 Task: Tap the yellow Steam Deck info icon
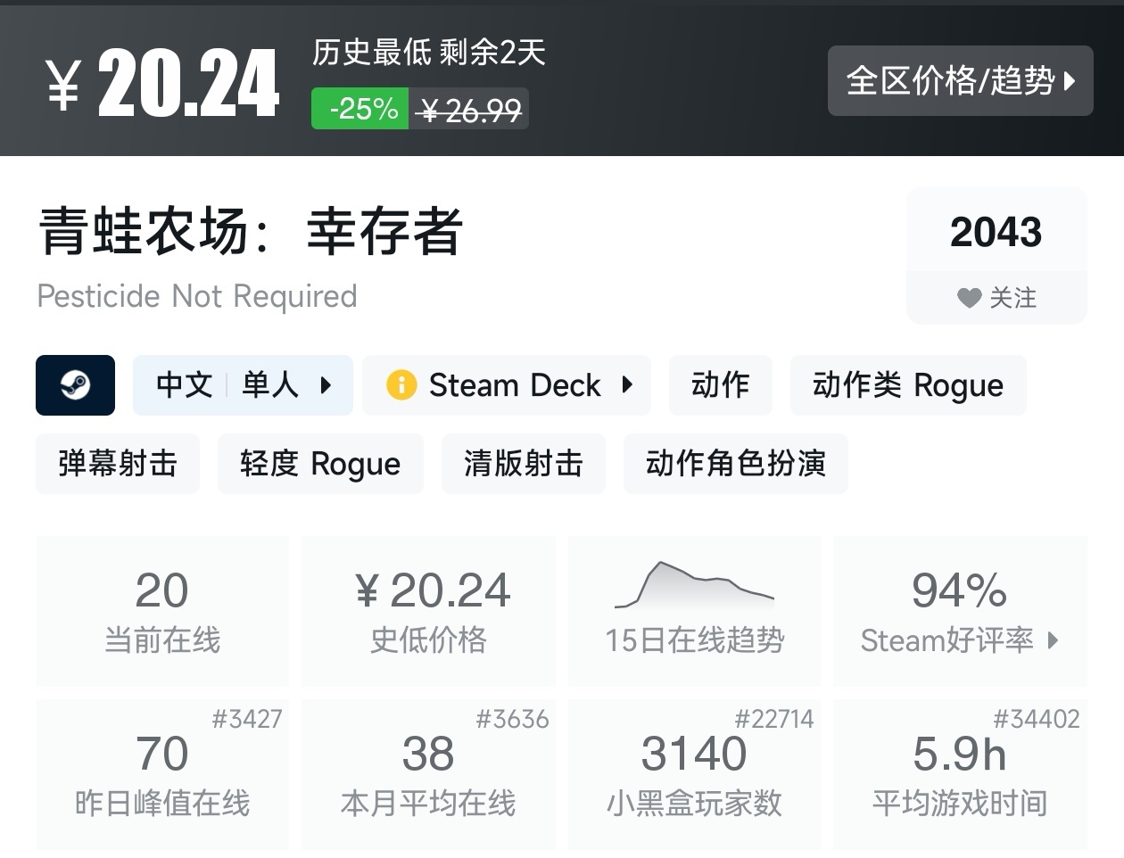401,385
